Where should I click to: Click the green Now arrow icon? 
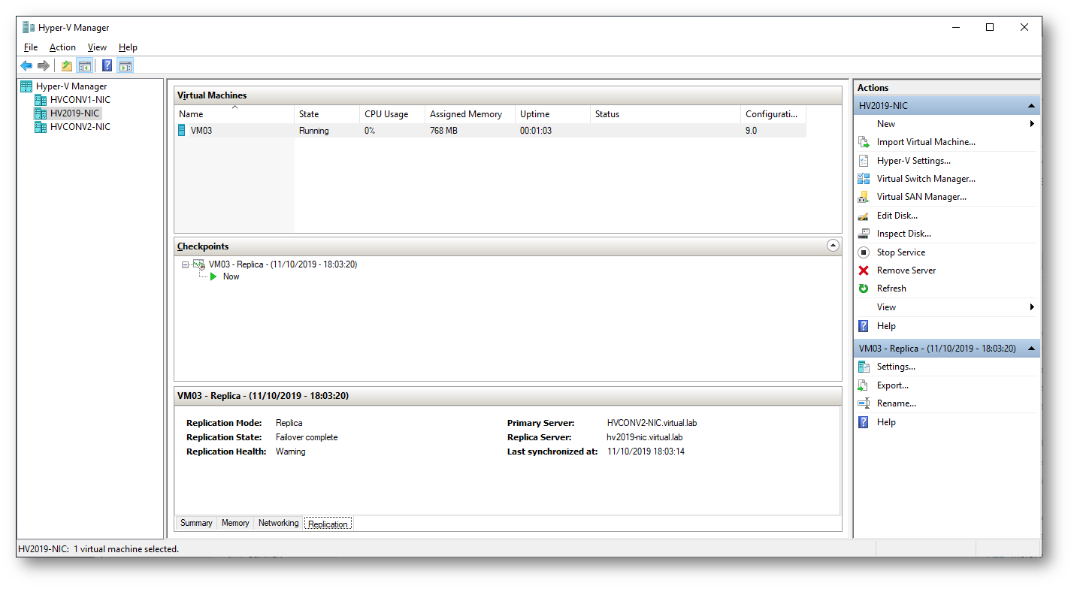[214, 276]
